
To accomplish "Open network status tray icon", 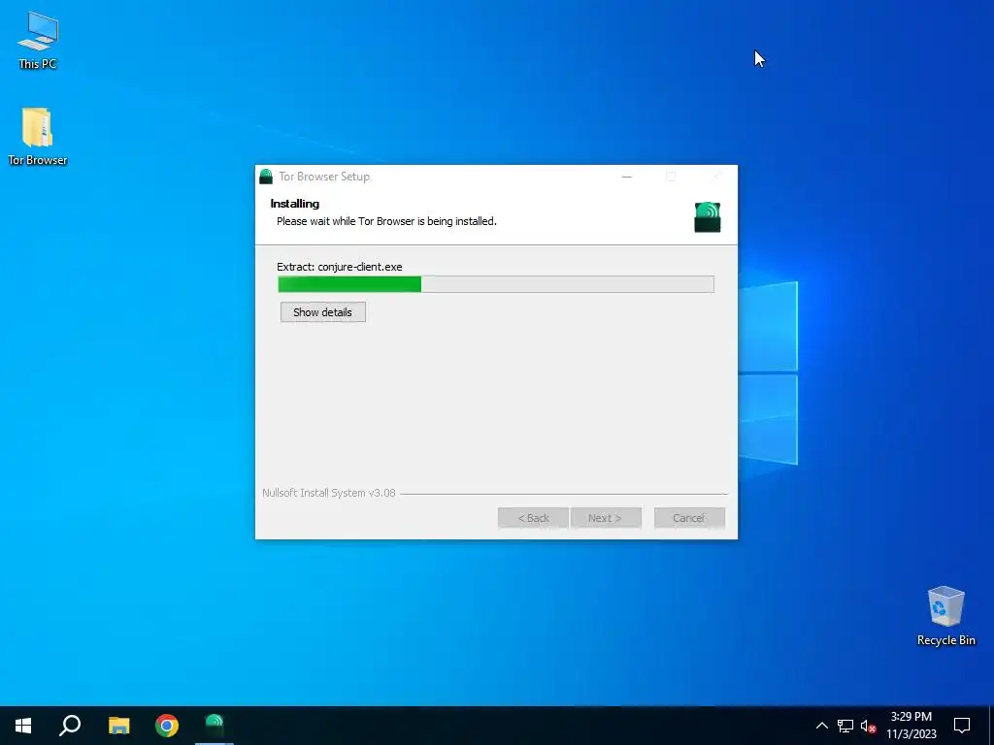I will point(845,726).
